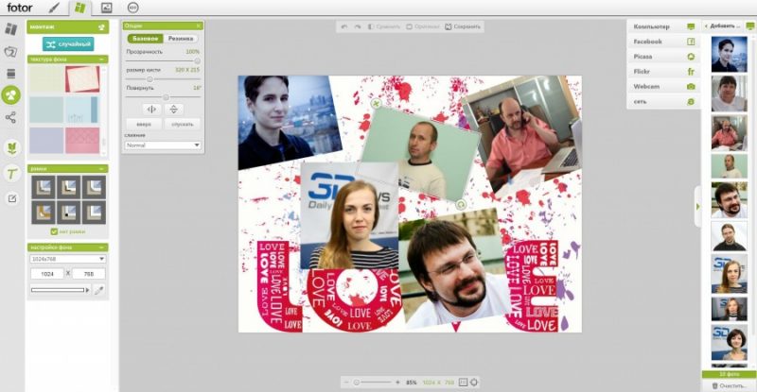Viewport: 757px width, 392px height.
Task: Pick the eyedropper color tool
Action: (99, 290)
